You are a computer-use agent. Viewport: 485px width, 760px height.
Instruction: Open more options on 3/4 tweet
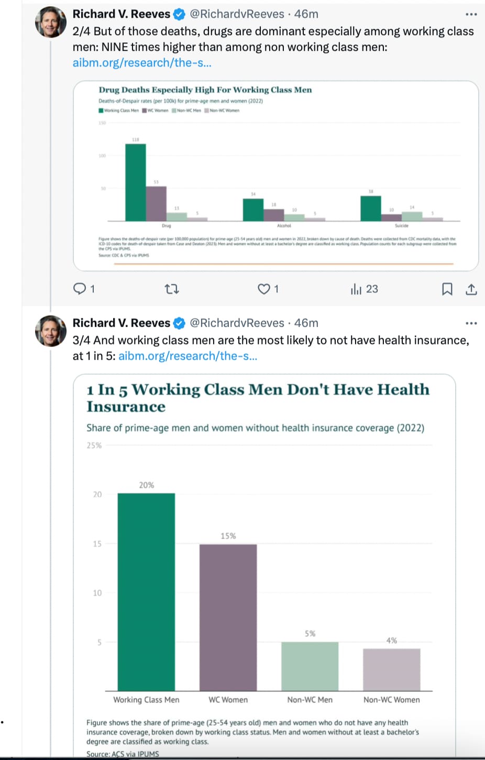471,323
